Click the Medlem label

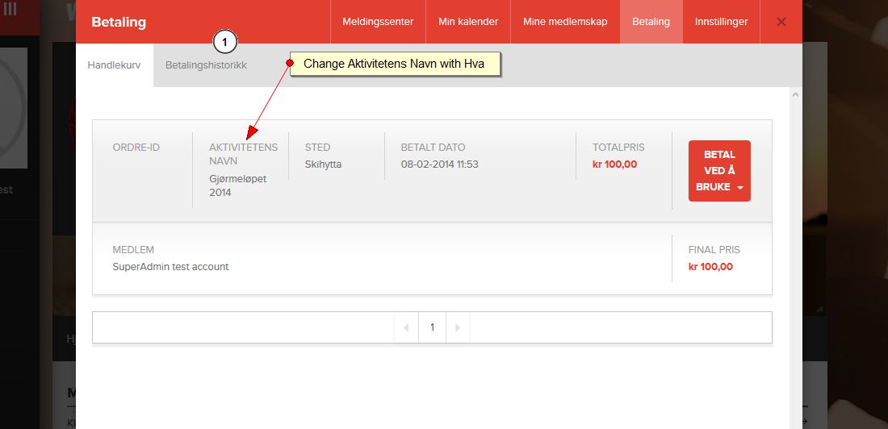(133, 250)
